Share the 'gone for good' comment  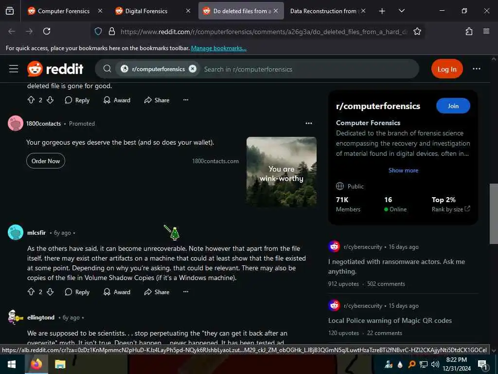coord(157,100)
